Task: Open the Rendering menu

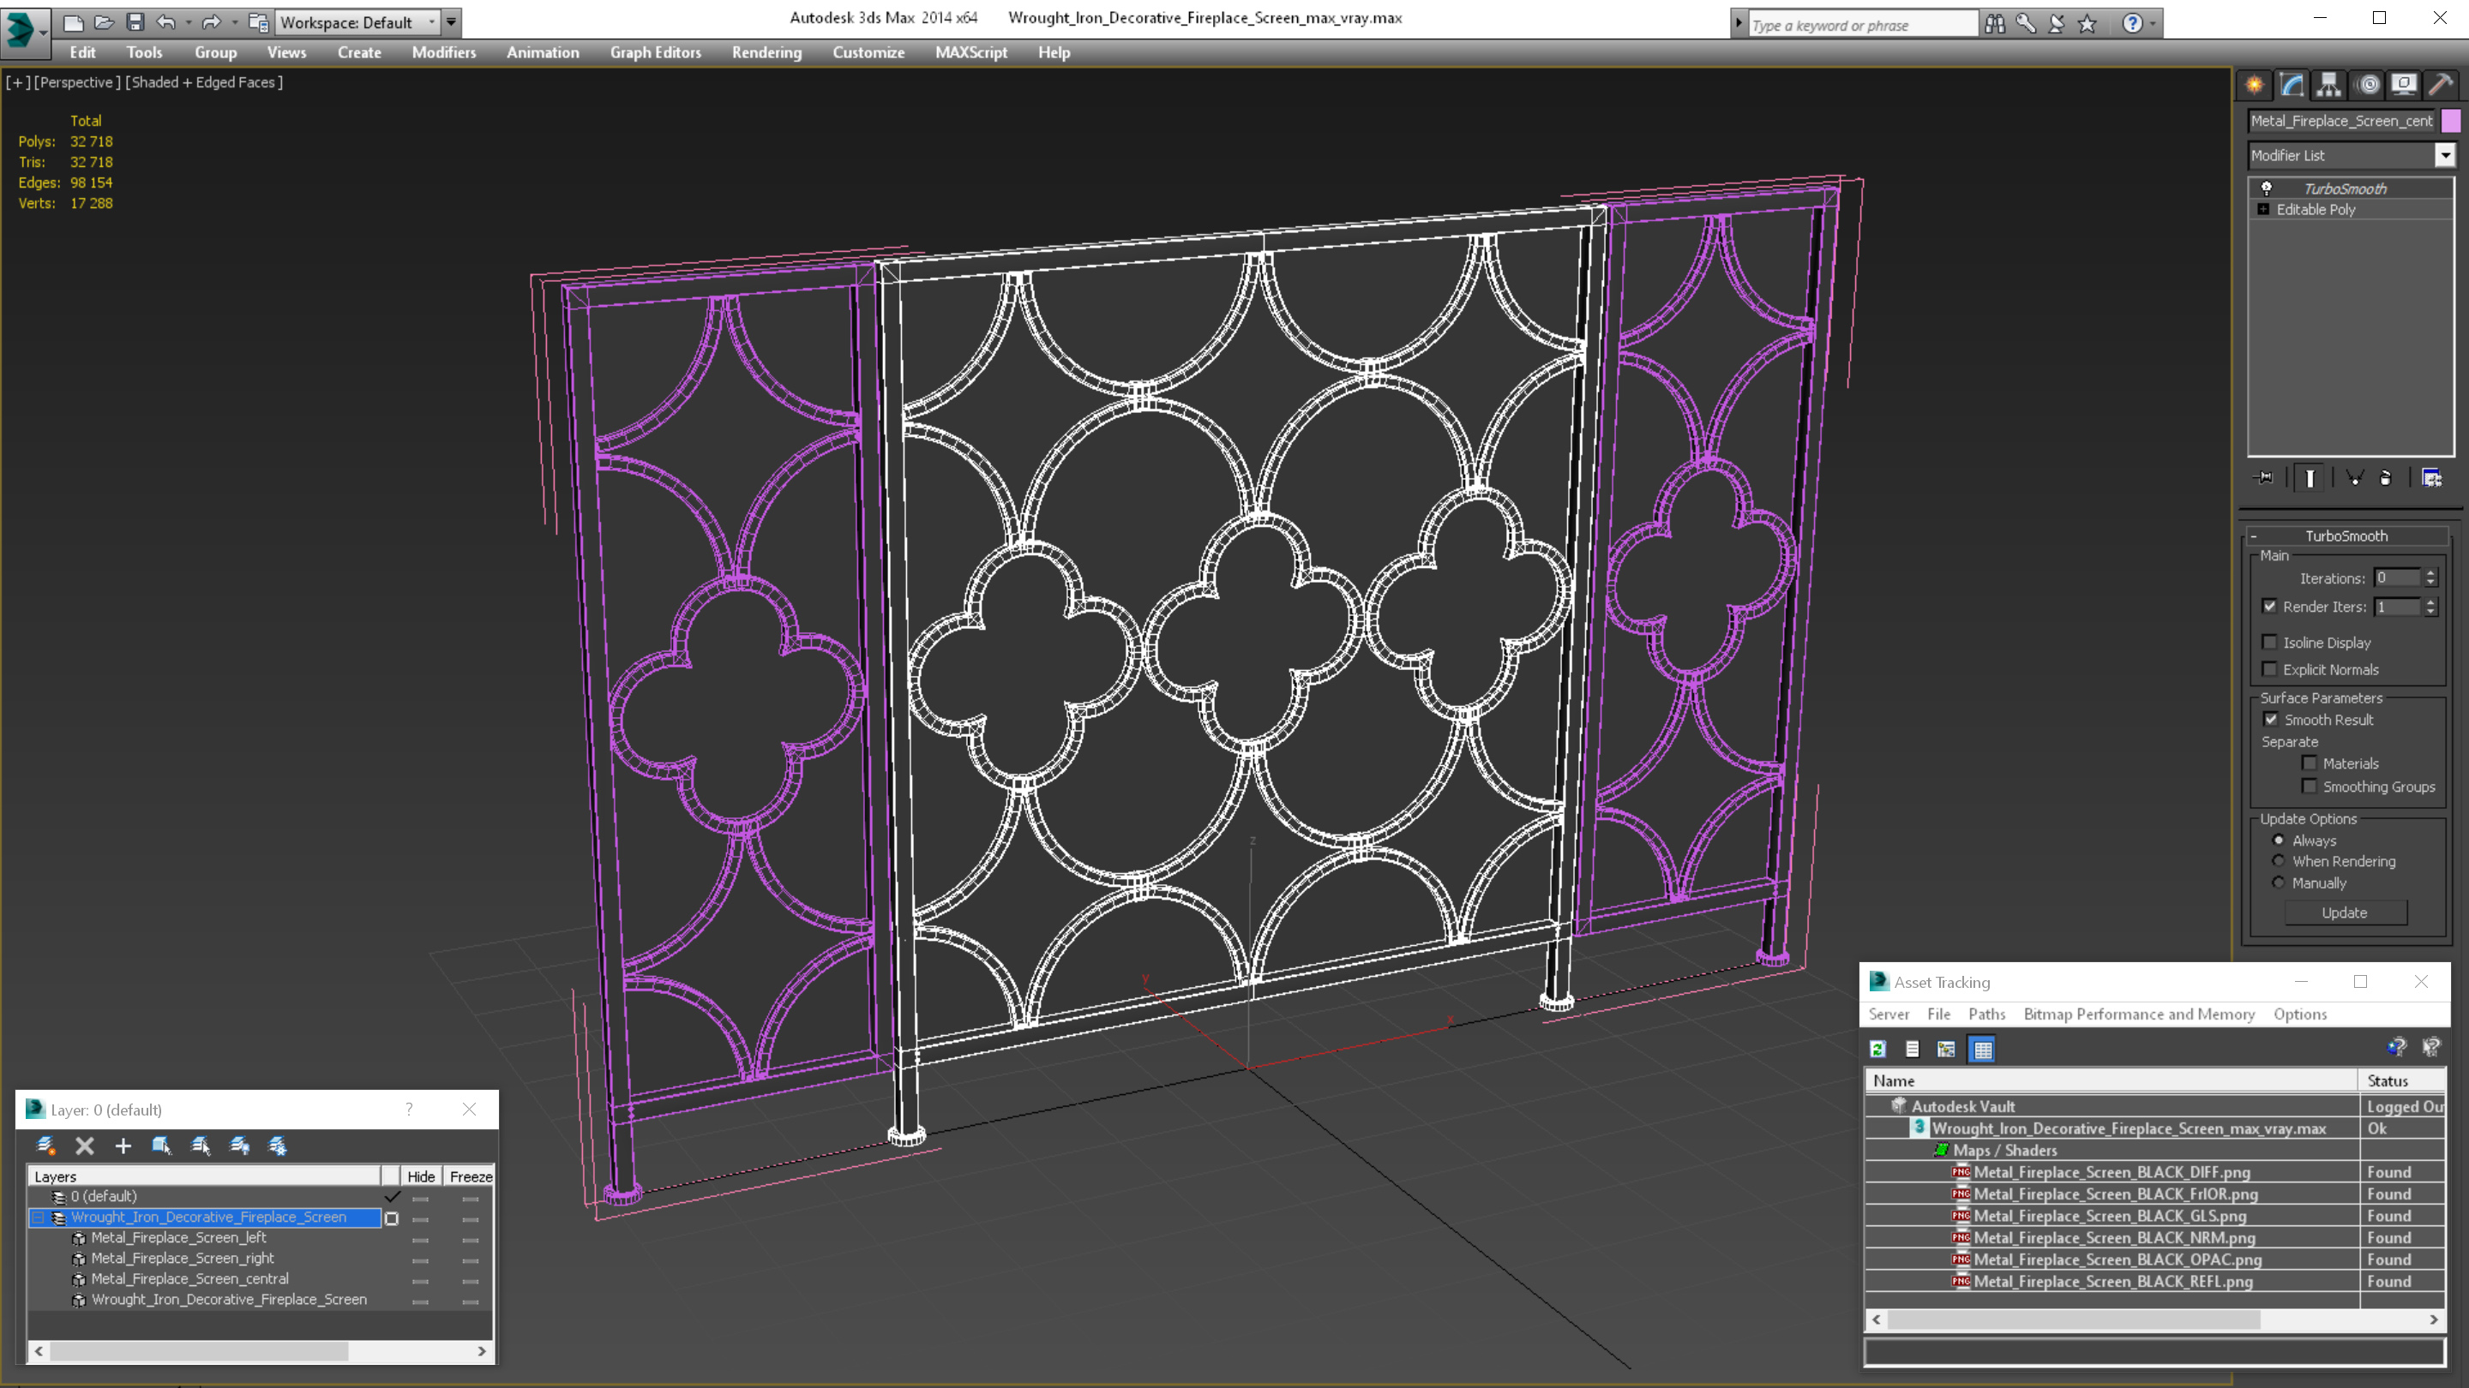Action: pos(765,52)
